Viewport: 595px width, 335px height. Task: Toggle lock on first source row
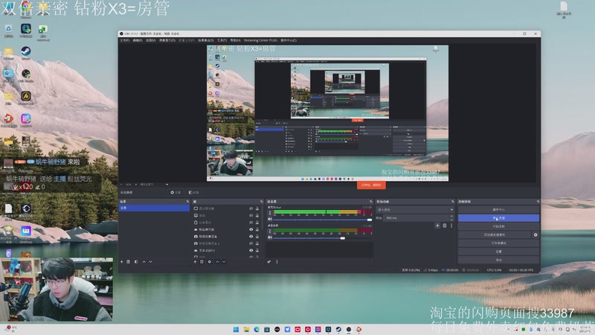[257, 208]
